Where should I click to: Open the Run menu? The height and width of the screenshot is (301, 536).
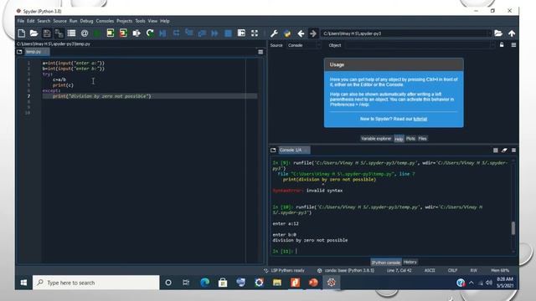pos(73,21)
